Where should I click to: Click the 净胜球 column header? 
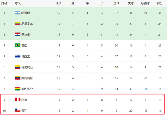pos(145,3)
